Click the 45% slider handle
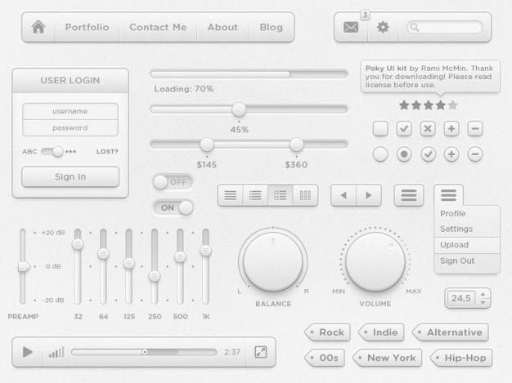 239,109
